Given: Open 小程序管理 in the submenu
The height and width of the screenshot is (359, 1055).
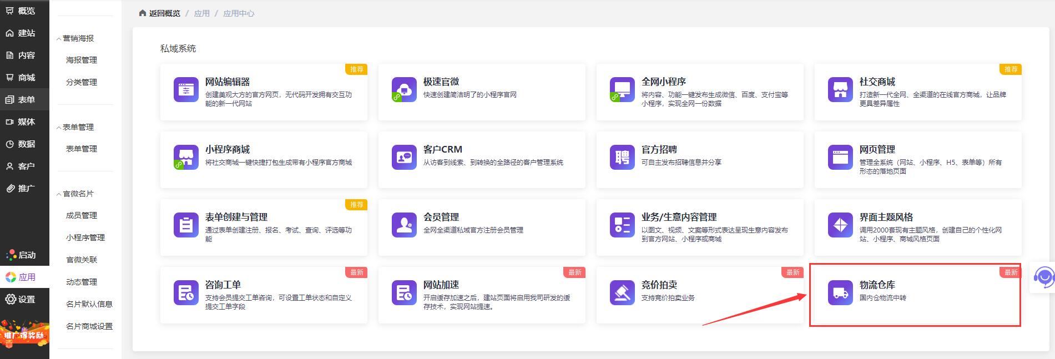Looking at the screenshot, I should point(85,237).
